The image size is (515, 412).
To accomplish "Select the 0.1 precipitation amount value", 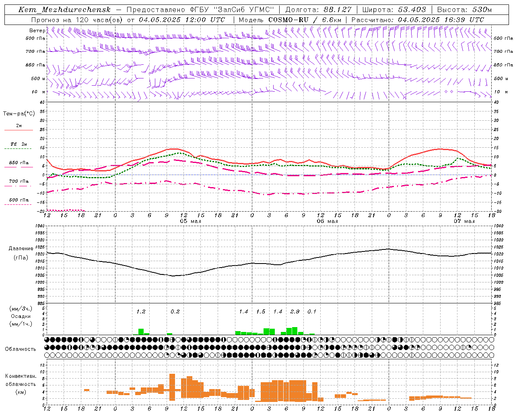I will click(312, 311).
